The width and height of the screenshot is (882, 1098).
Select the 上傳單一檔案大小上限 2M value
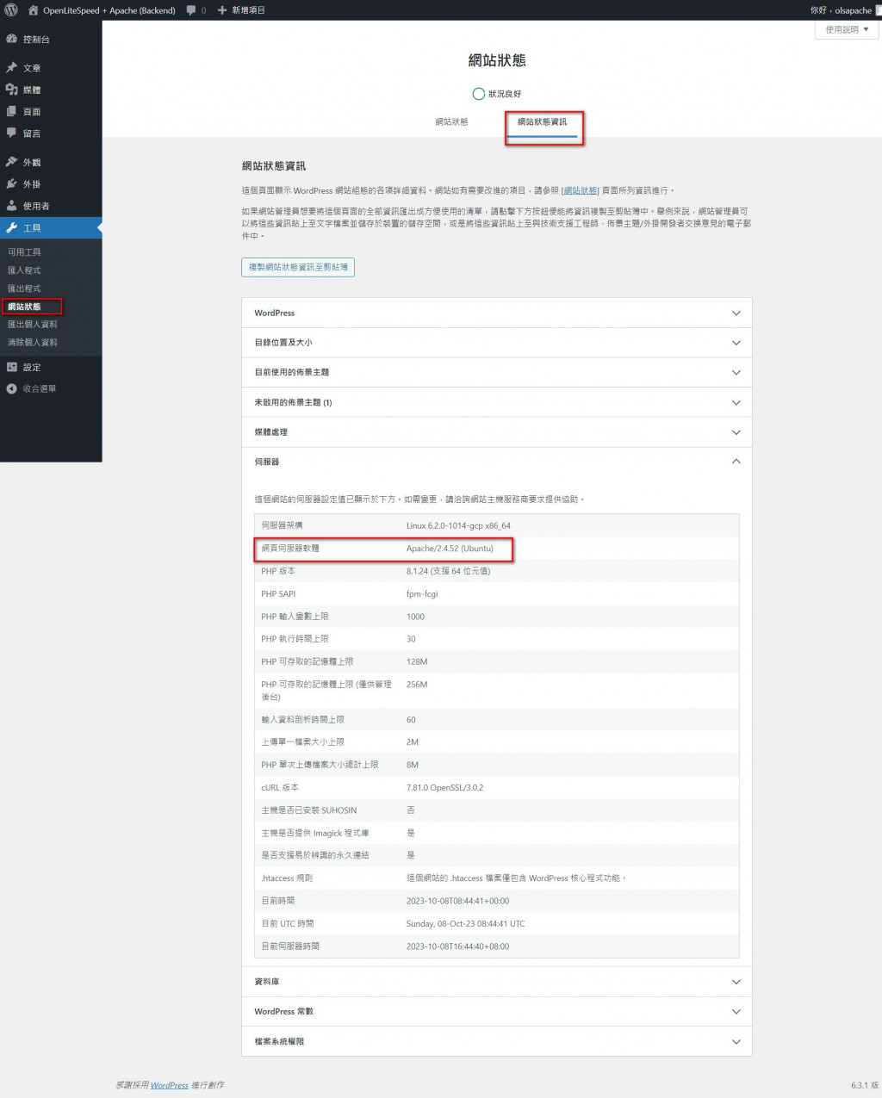[413, 742]
